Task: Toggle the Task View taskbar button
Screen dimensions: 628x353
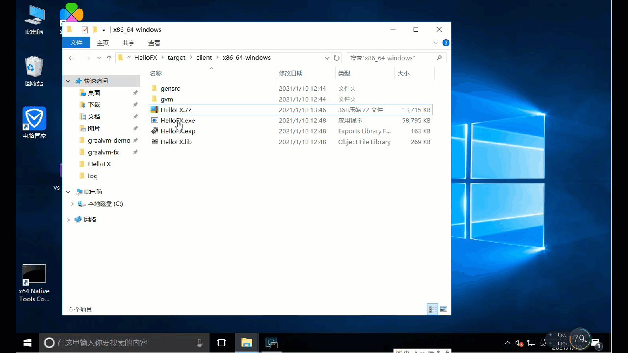Action: click(222, 343)
